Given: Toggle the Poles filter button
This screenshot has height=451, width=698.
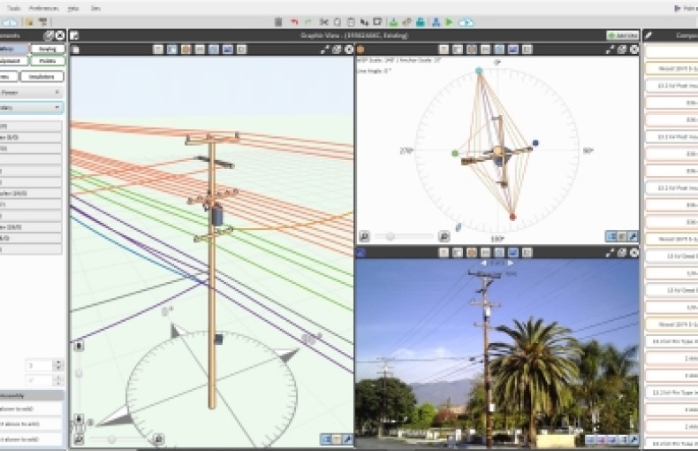Looking at the screenshot, I should (x=47, y=61).
